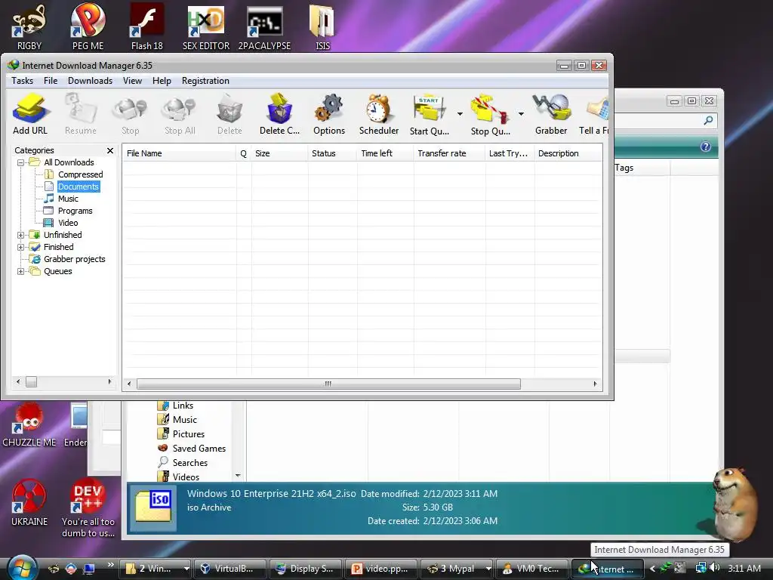Select the Music category in IDM
The width and height of the screenshot is (773, 580).
(68, 199)
